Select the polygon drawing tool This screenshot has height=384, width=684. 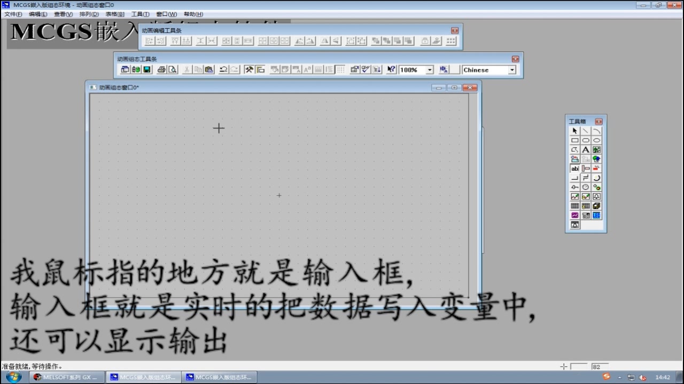(575, 150)
